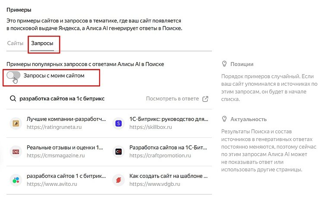324x199 pixels.
Task: Click the https://skillbox.ru URL
Action: pos(151,127)
